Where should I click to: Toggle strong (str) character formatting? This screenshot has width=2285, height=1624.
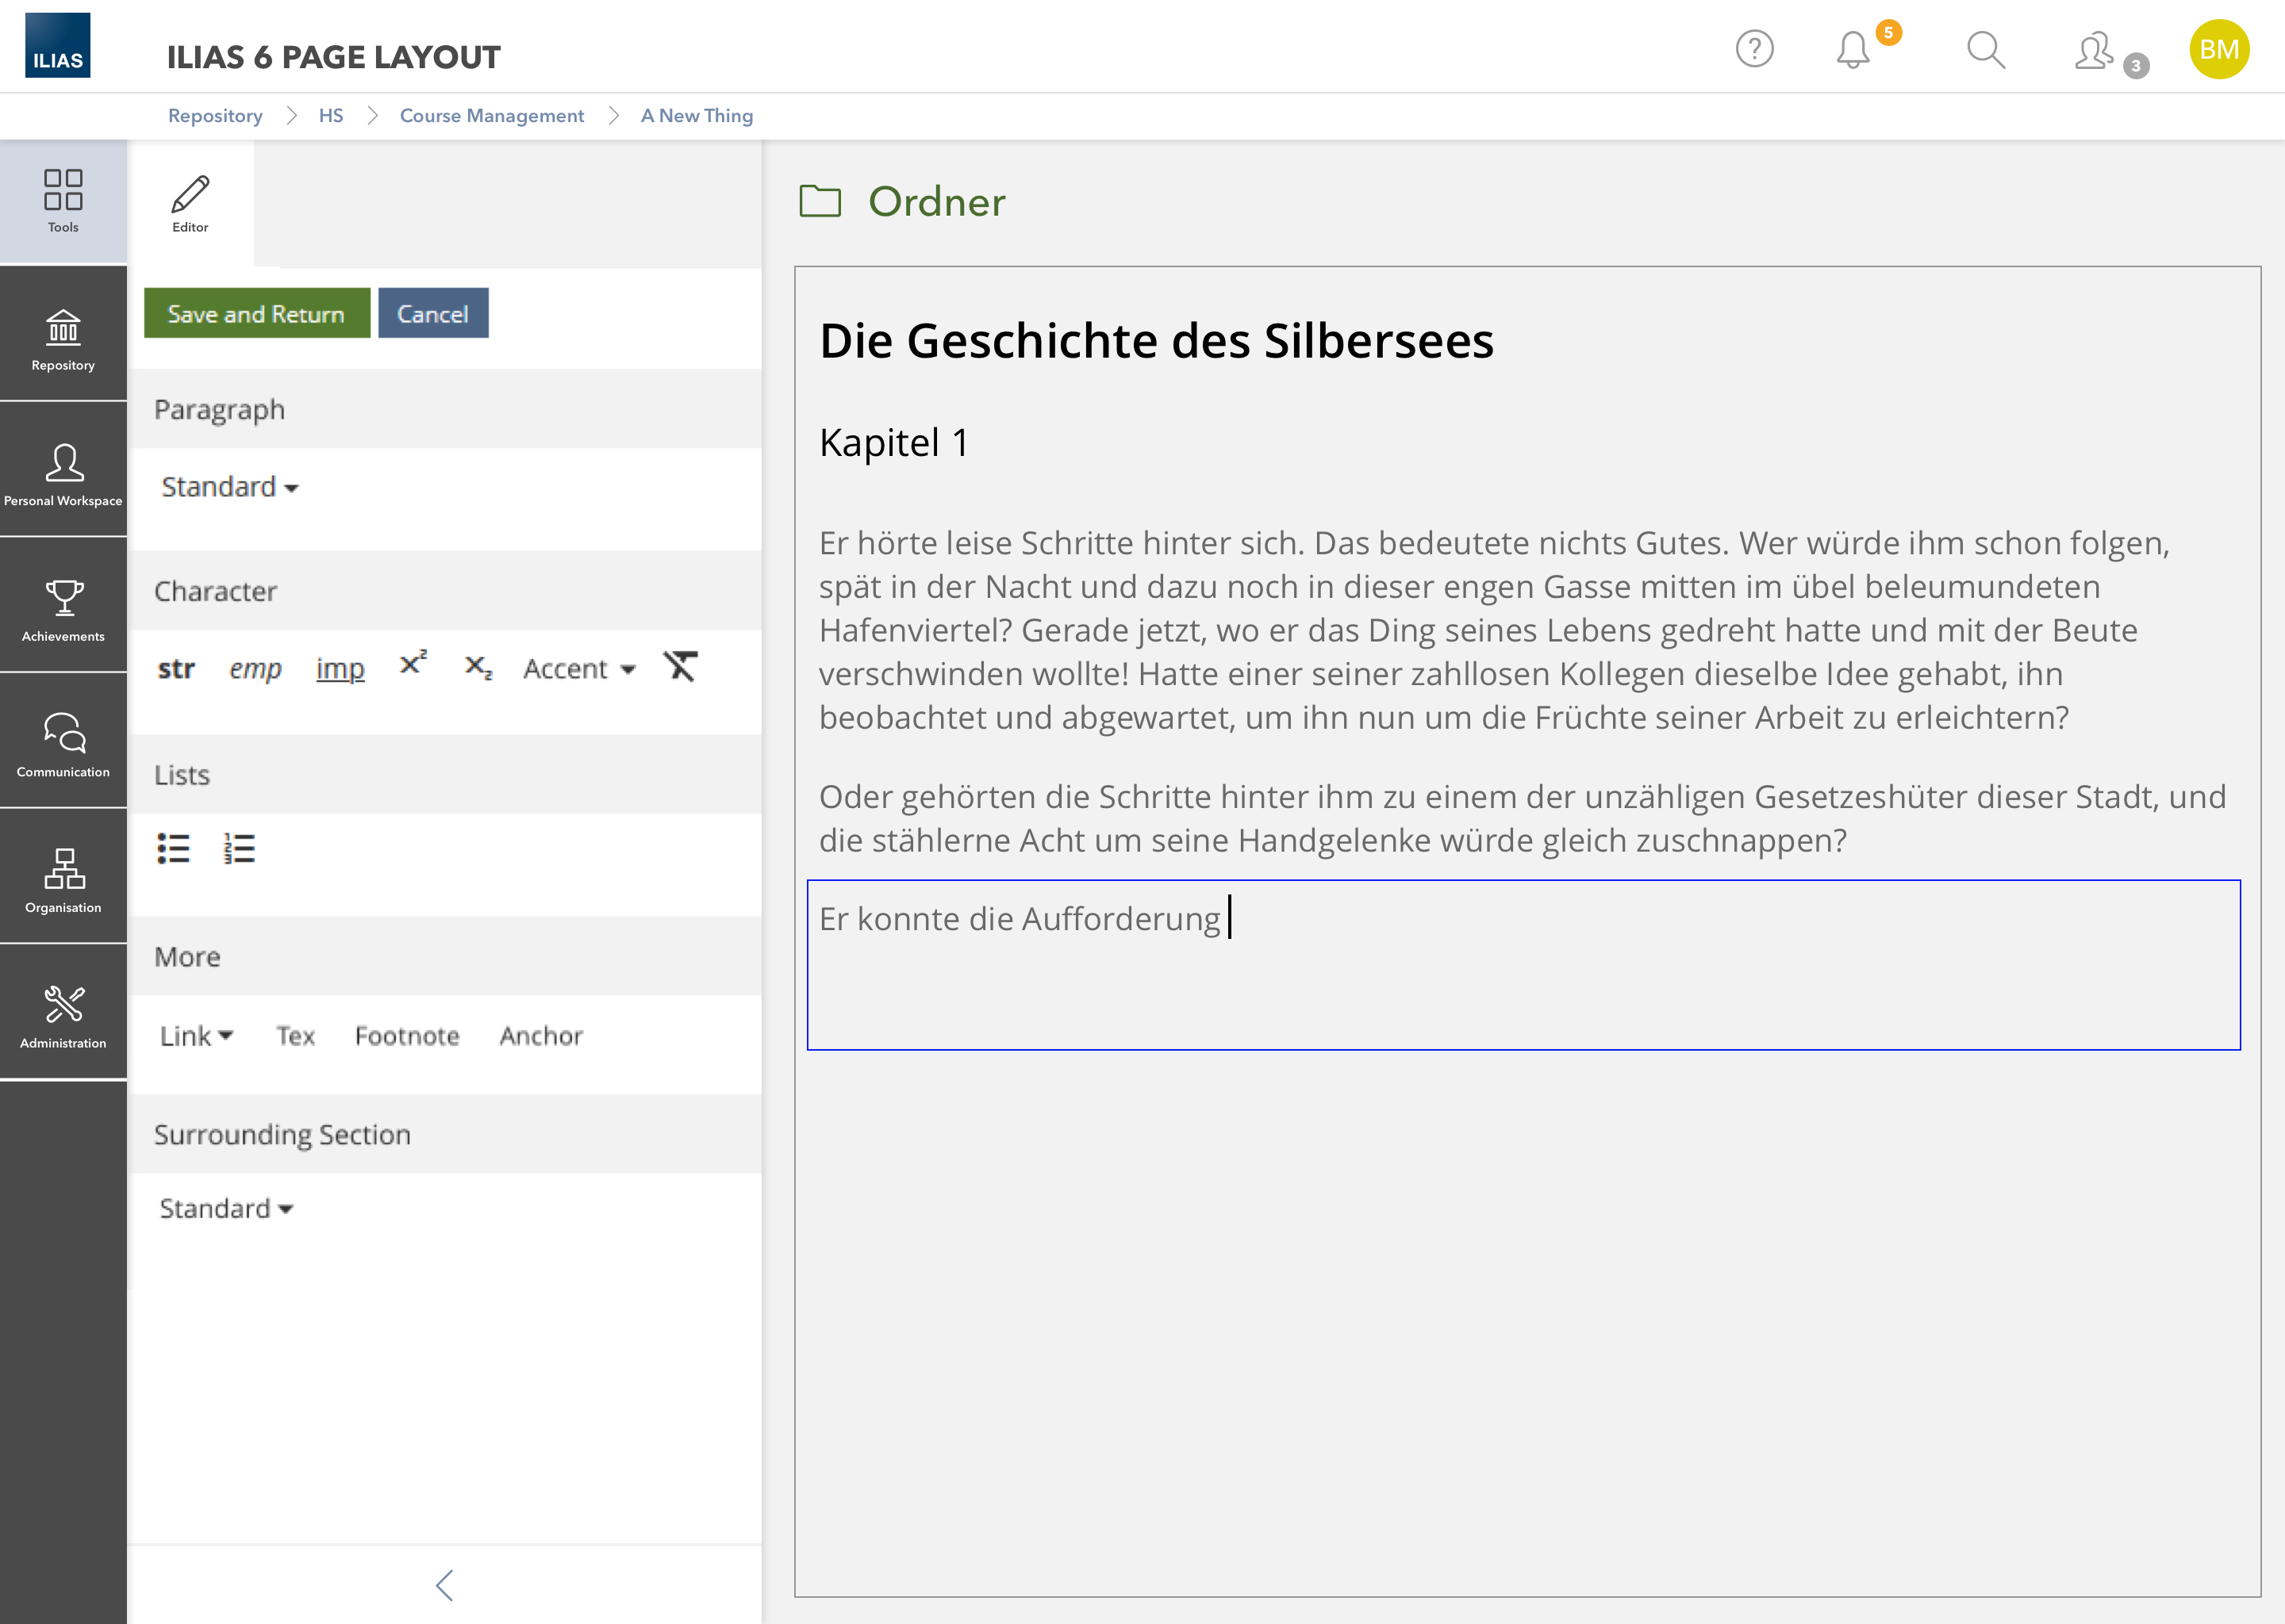pyautogui.click(x=176, y=668)
